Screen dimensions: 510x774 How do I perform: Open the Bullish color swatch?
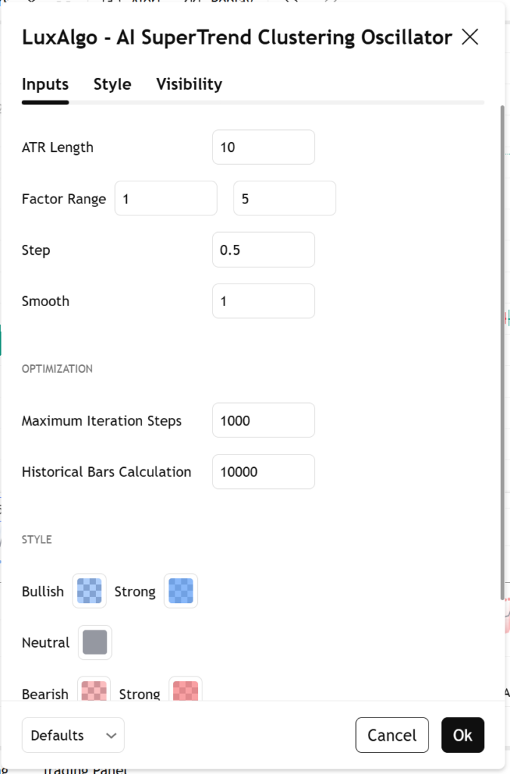(x=89, y=591)
